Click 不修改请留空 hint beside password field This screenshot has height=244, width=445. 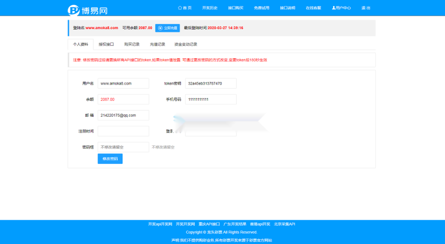tap(163, 147)
